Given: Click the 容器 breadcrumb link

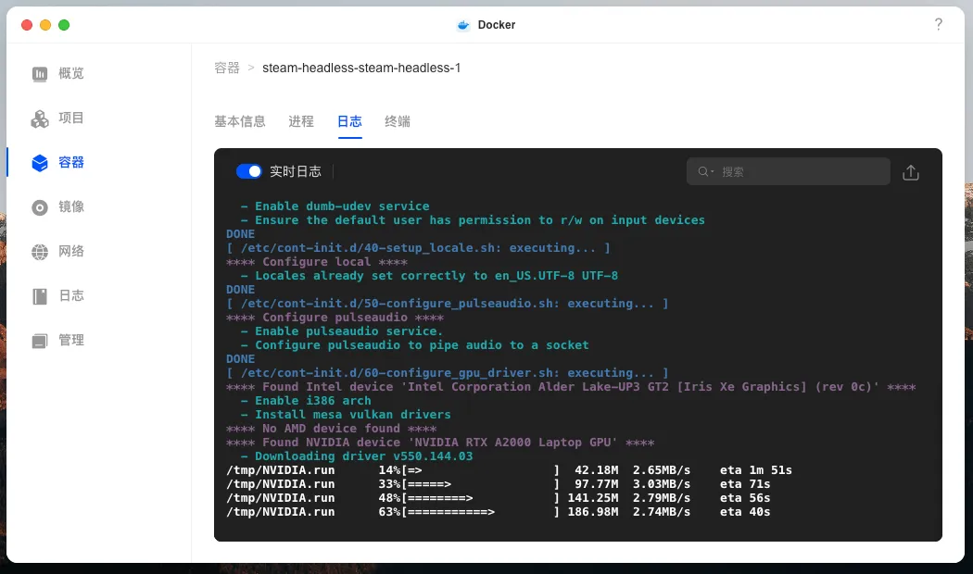Looking at the screenshot, I should [x=225, y=68].
